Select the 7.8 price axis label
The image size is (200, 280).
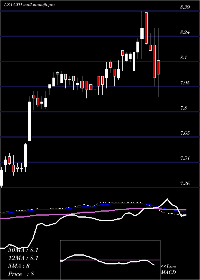tap(183, 108)
